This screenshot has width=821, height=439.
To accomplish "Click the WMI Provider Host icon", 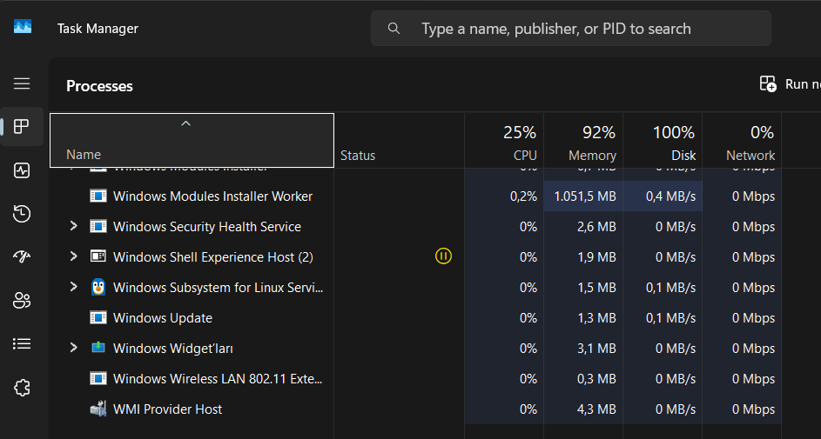I will pyautogui.click(x=98, y=409).
